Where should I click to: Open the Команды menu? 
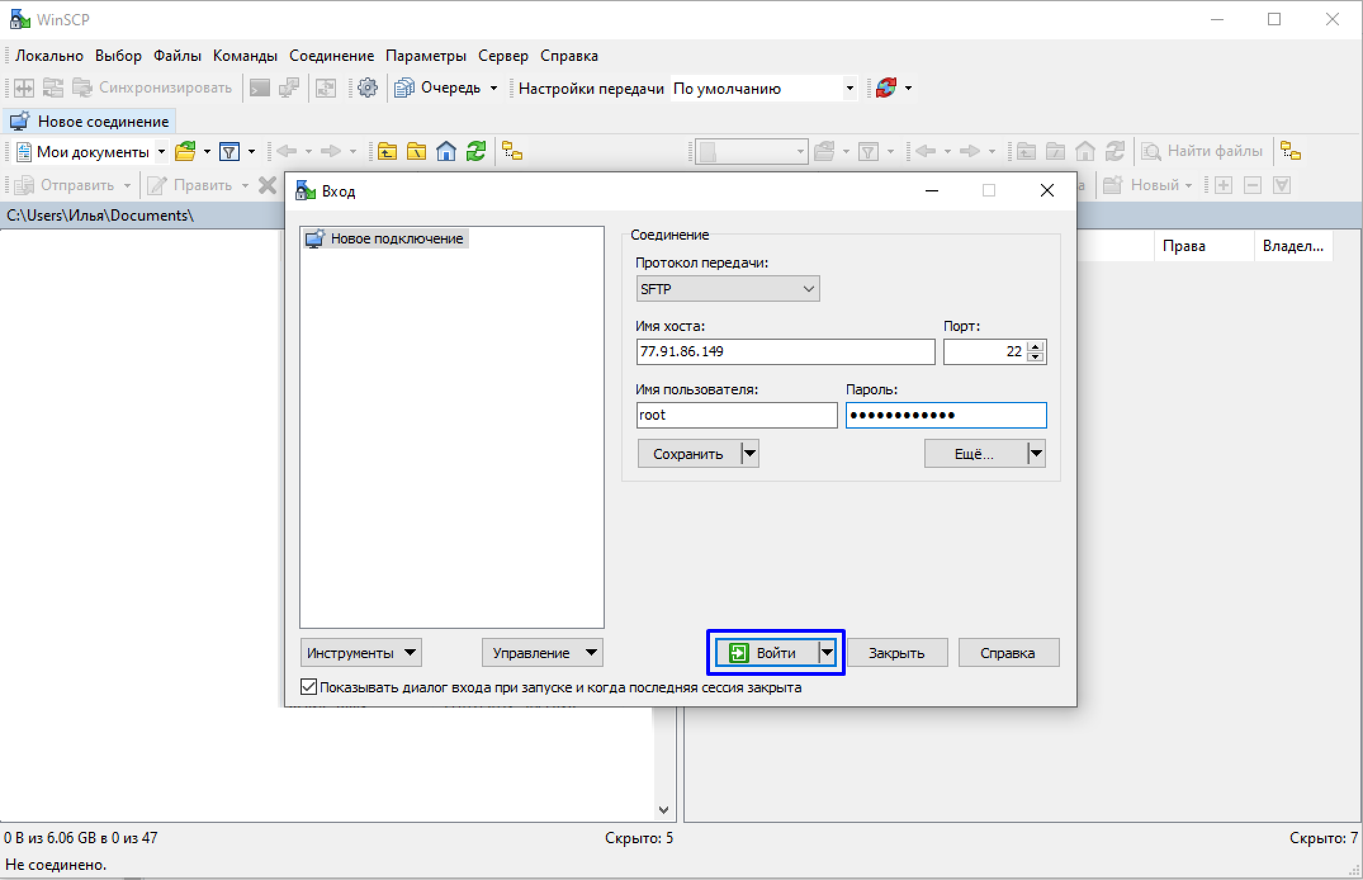(245, 56)
